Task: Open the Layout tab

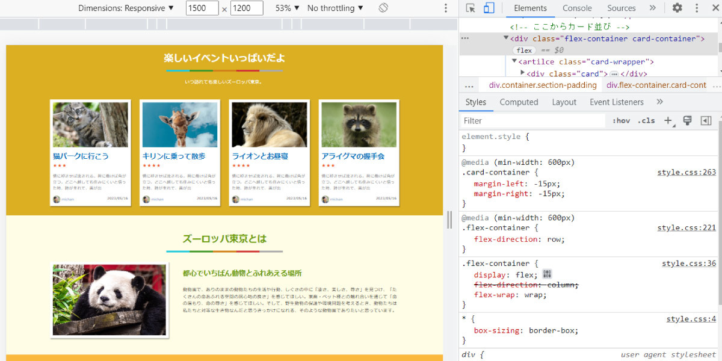Action: click(x=564, y=102)
